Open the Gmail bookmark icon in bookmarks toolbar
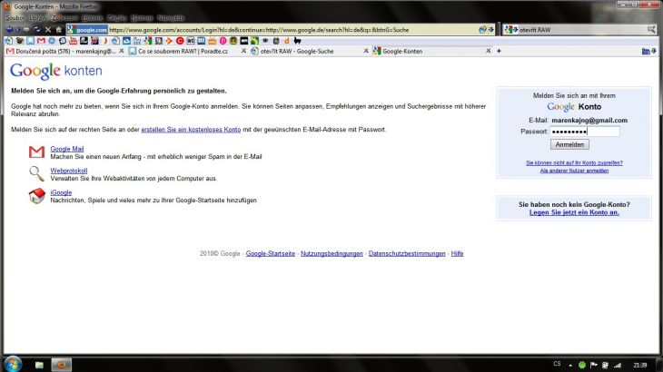The image size is (663, 372). tap(41, 41)
